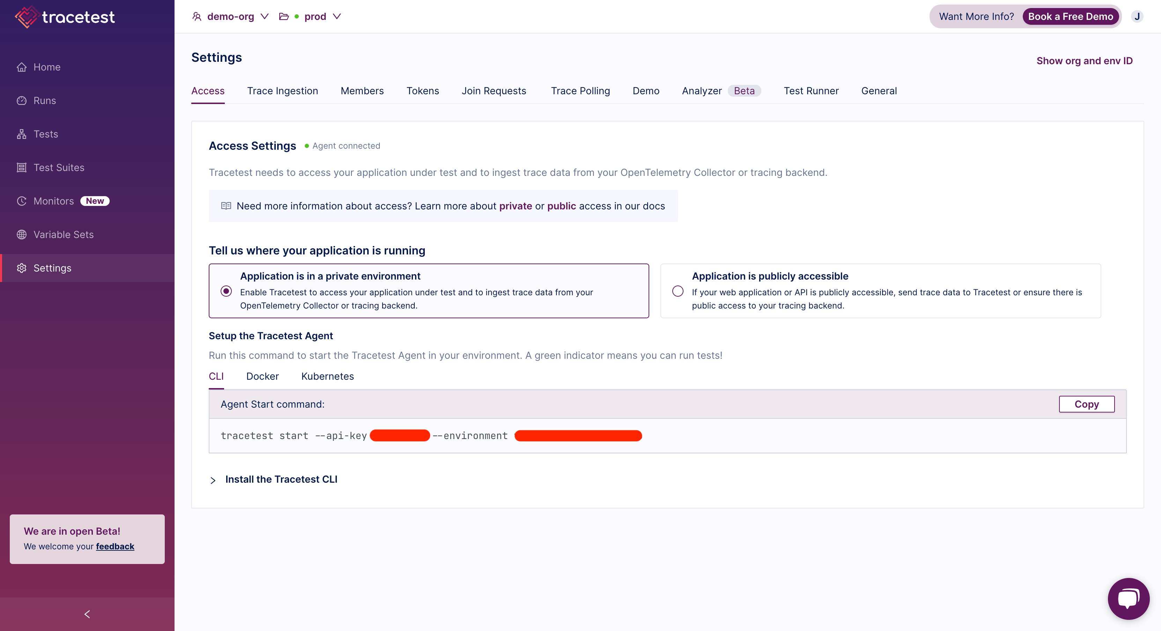The width and height of the screenshot is (1161, 631).
Task: Click the Runs gauge icon
Action: [x=22, y=101]
